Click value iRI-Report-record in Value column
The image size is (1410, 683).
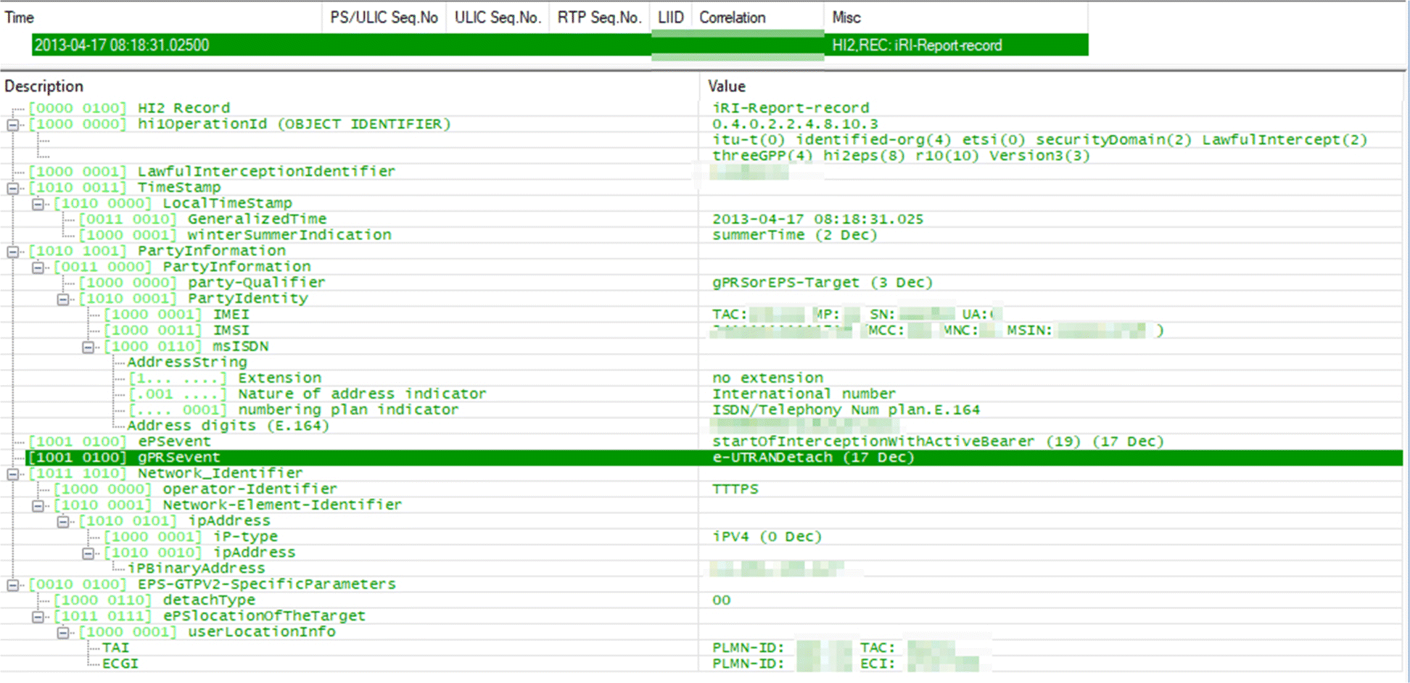click(x=791, y=108)
